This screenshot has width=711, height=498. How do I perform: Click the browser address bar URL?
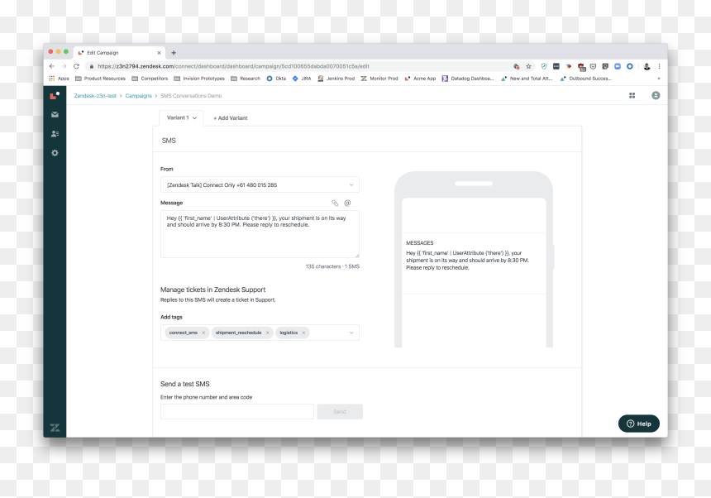(x=233, y=66)
